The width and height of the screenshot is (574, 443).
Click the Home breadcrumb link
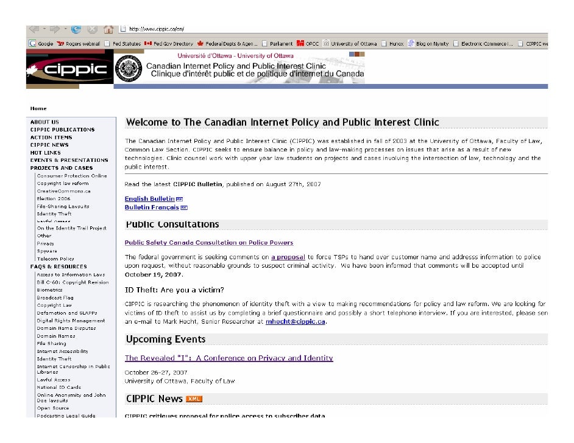click(x=38, y=108)
